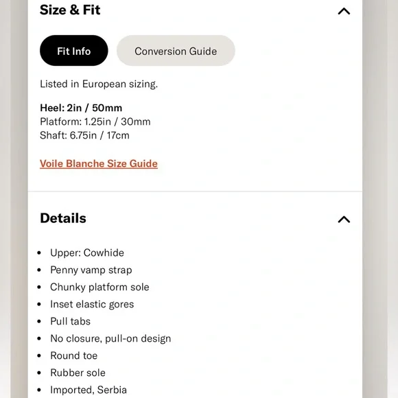Select the Fit Info tab
This screenshot has width=398, height=398.
click(x=74, y=51)
